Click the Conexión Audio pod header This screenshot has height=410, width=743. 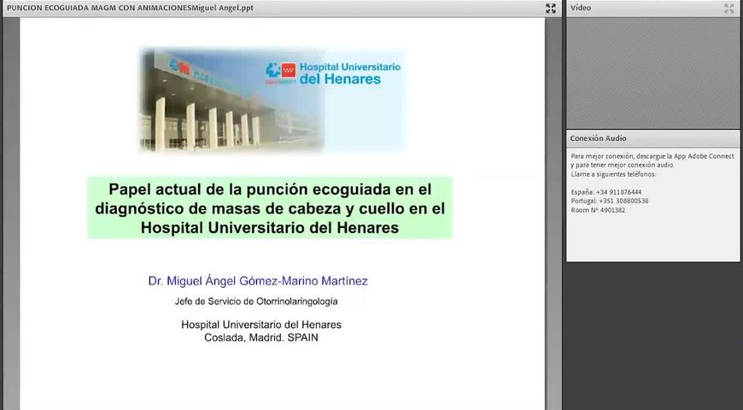[653, 138]
